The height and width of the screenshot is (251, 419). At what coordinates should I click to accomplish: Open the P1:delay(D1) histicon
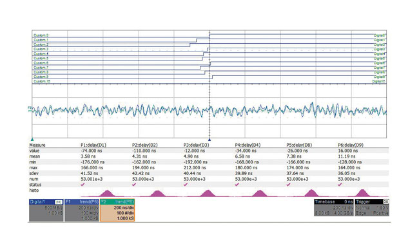tap(107, 193)
